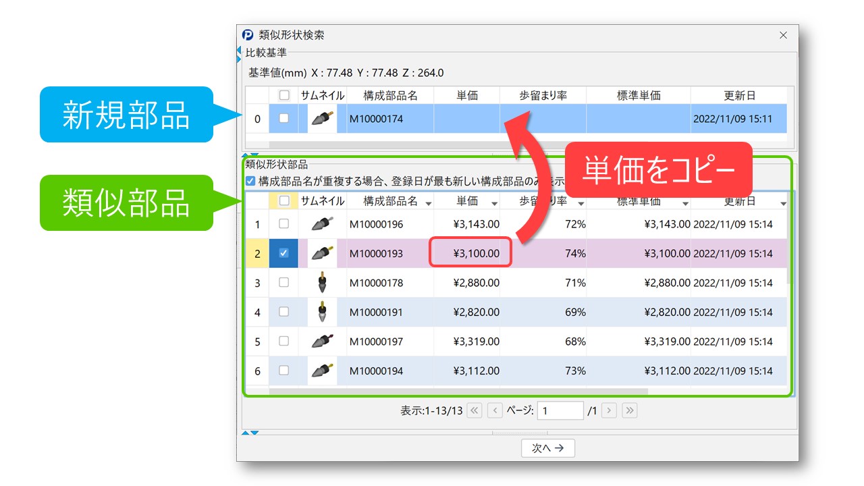
Task: Open the 構成部品名 column filter dropdown
Action: 429,204
